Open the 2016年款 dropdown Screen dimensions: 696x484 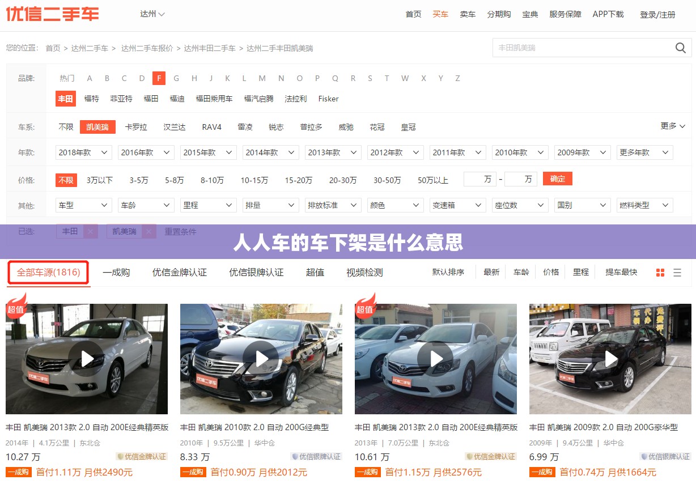coord(146,152)
